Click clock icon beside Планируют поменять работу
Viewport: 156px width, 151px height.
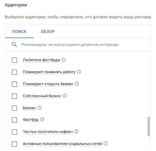tap(79, 72)
